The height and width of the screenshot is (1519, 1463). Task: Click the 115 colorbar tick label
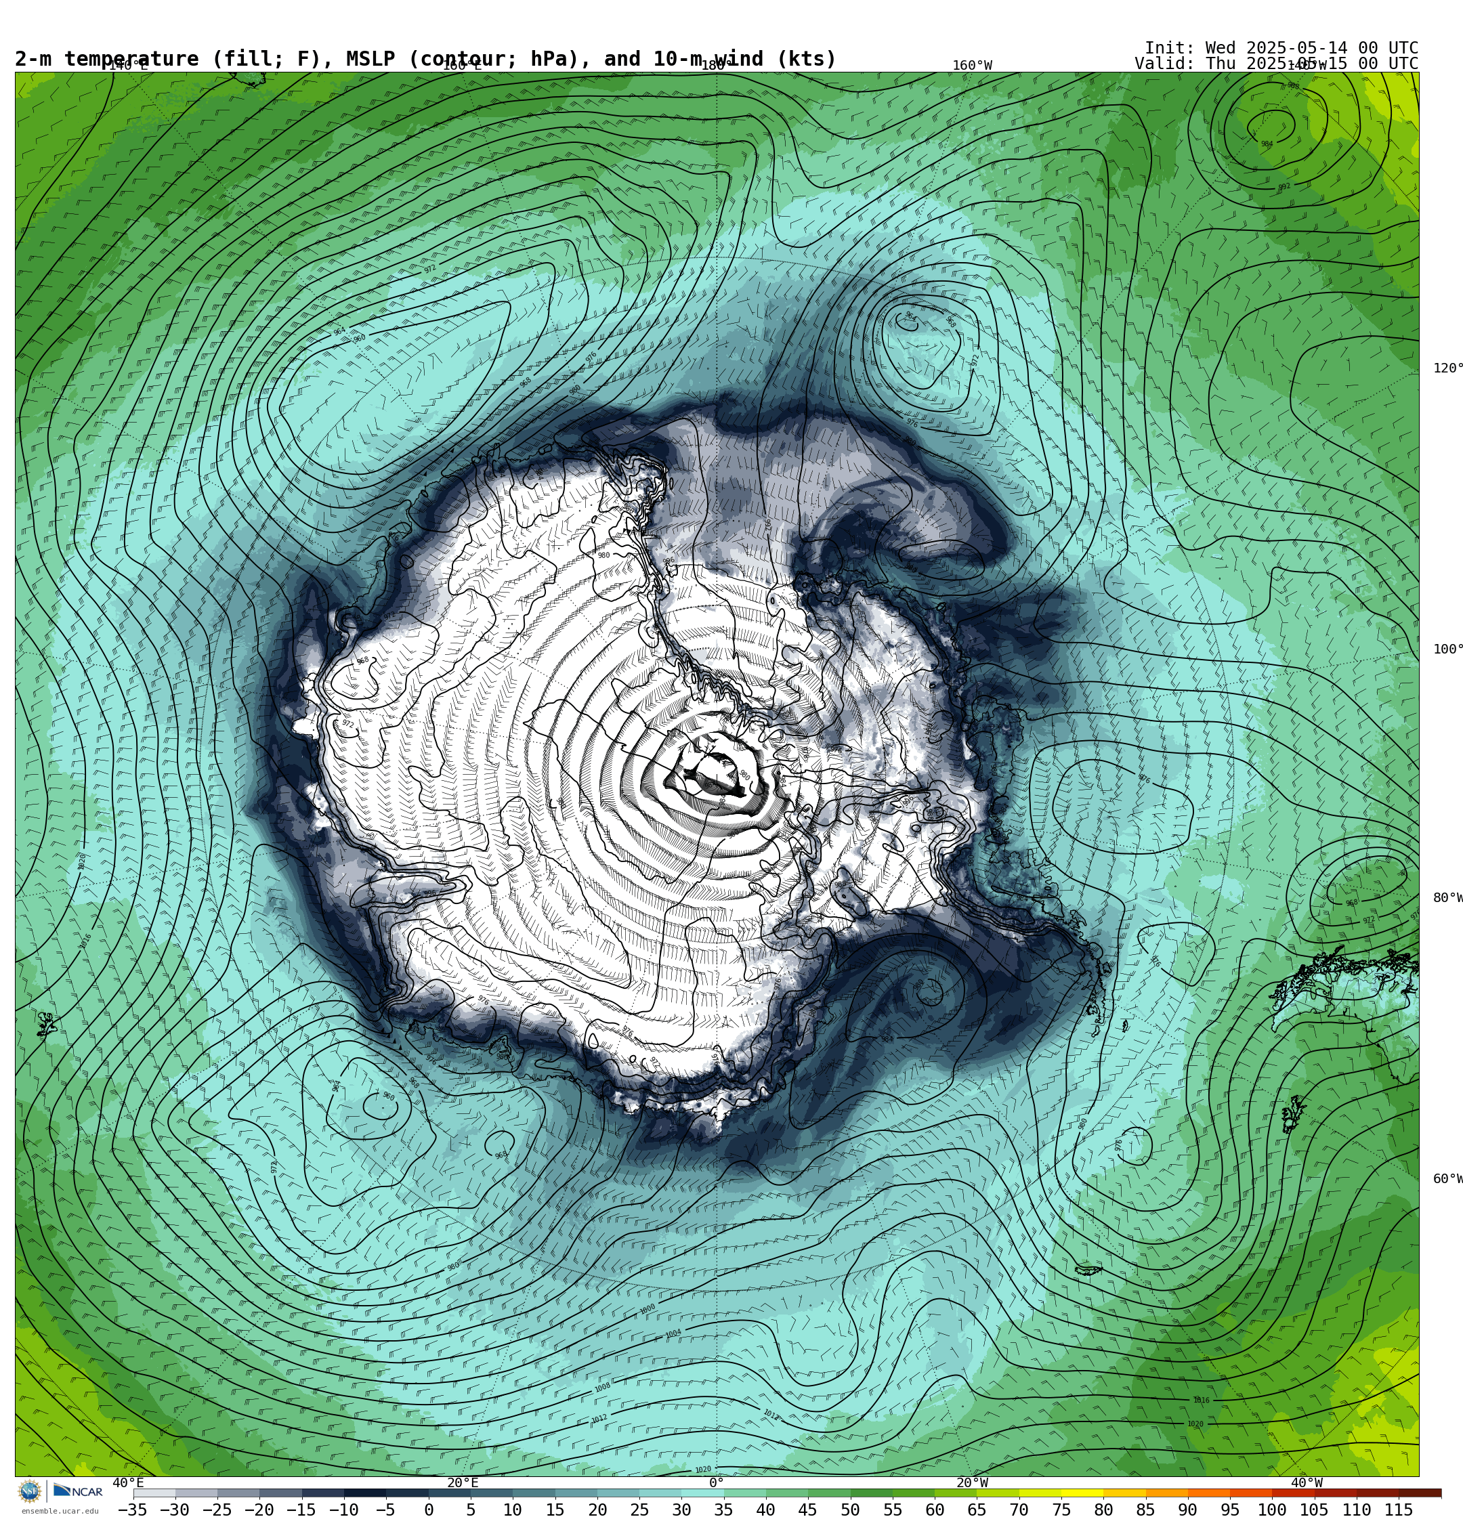pos(1399,1510)
